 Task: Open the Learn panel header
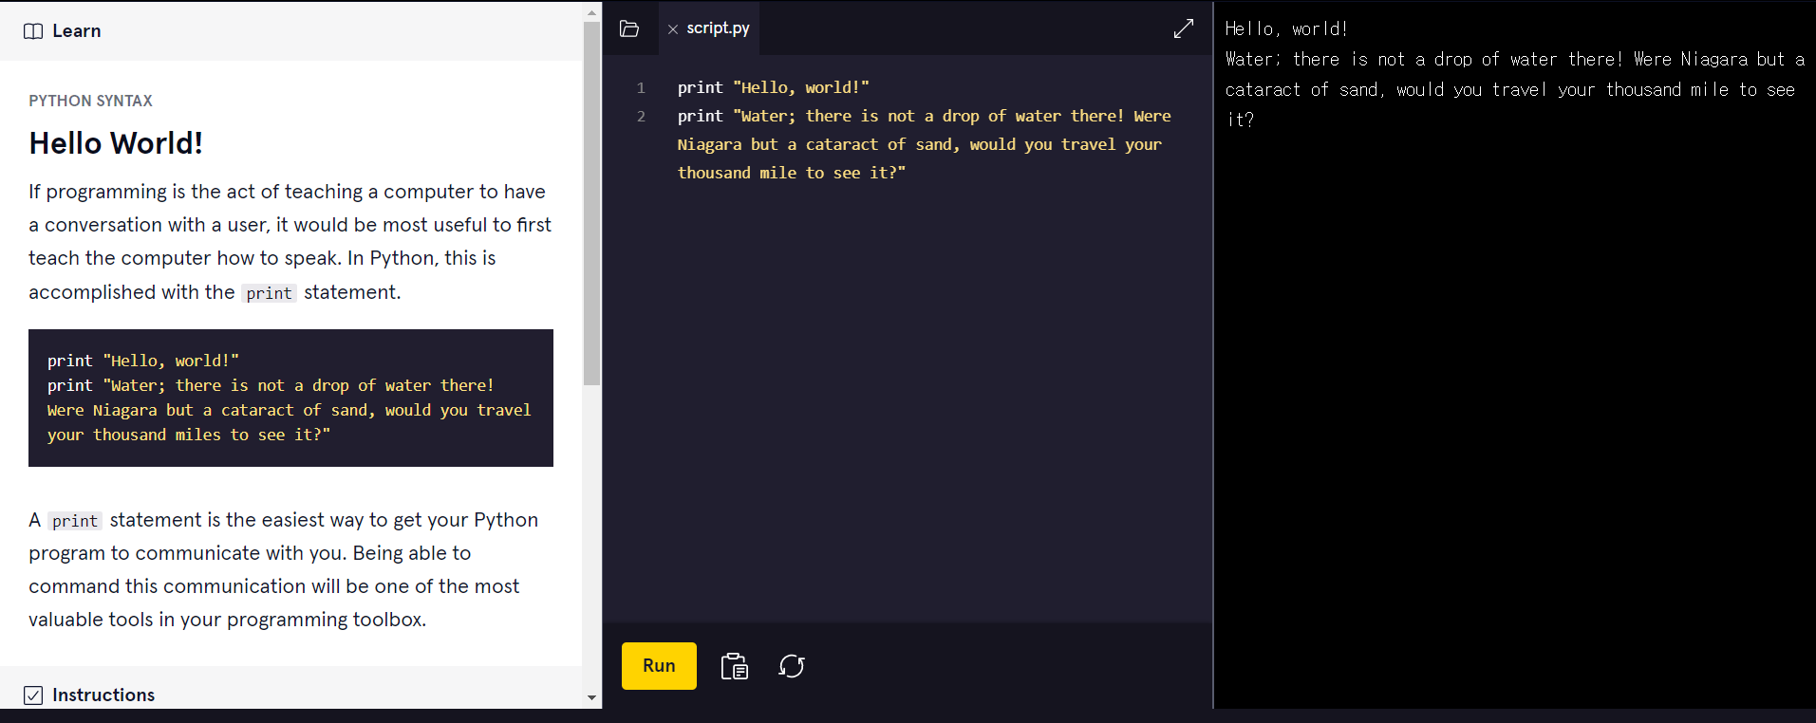point(290,31)
